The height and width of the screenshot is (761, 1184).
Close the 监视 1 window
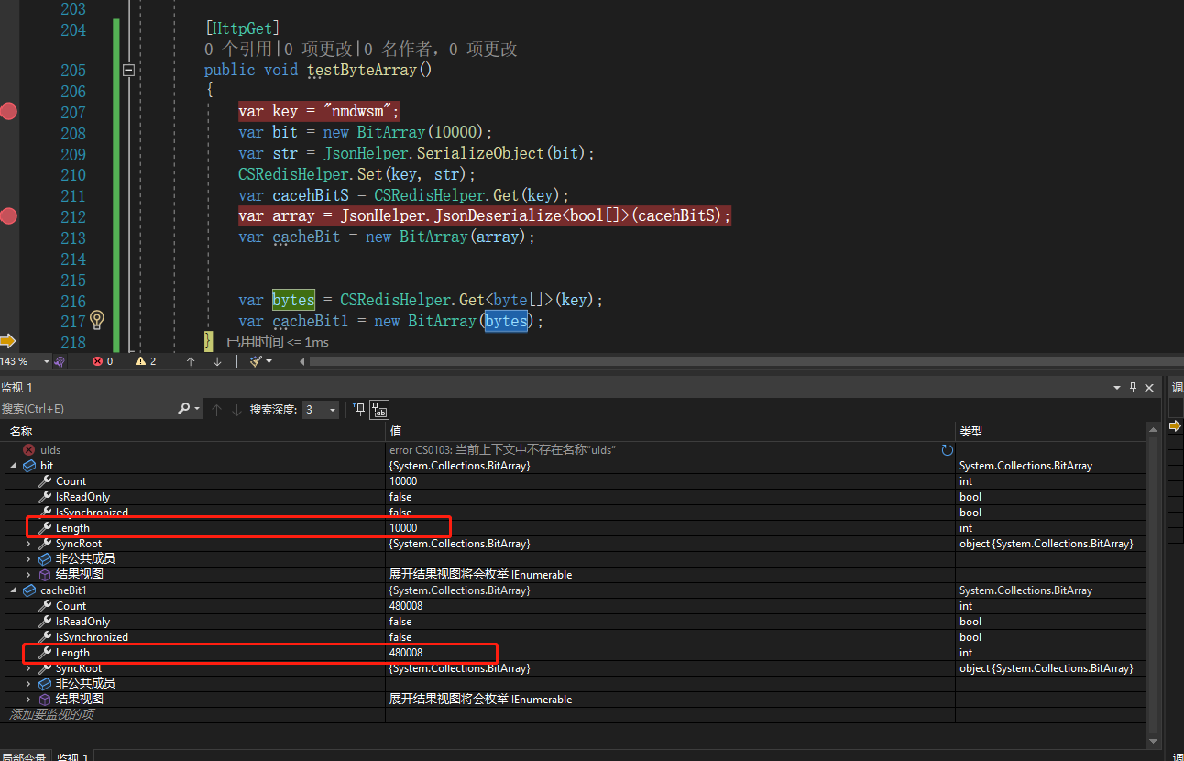click(x=1149, y=388)
